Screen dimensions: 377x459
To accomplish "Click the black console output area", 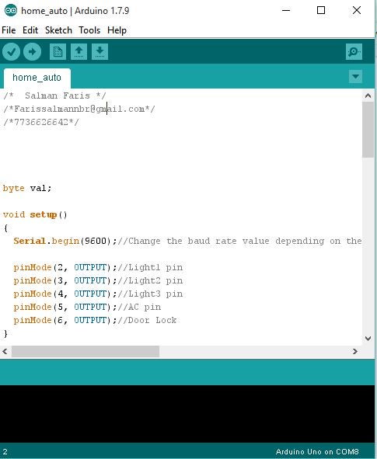I will pos(187,414).
